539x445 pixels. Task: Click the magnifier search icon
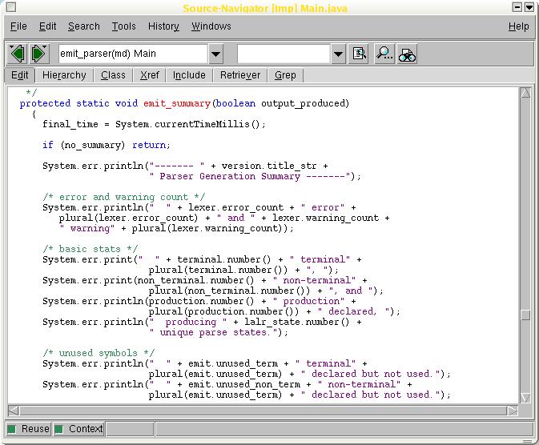[x=384, y=54]
